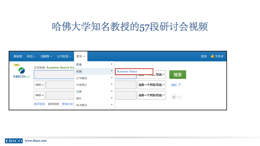Open www.ebsco.com footer link
The width and height of the screenshot is (260, 146).
pos(36,141)
